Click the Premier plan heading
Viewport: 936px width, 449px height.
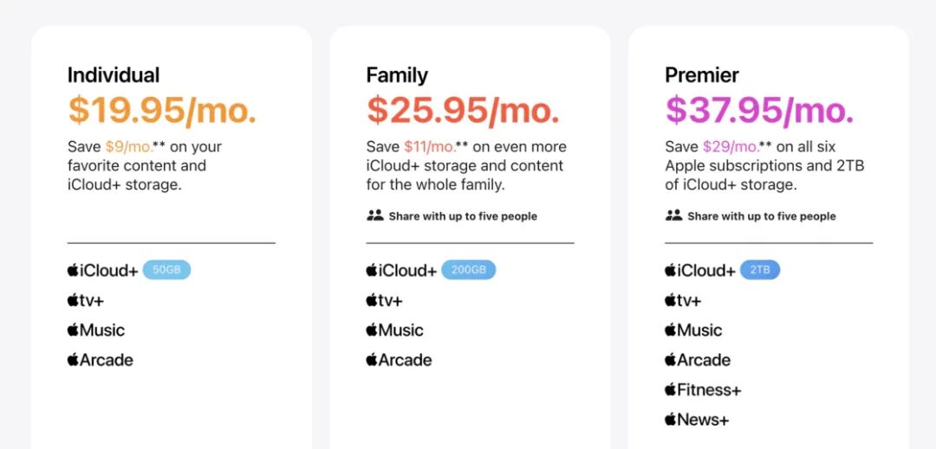(x=702, y=75)
